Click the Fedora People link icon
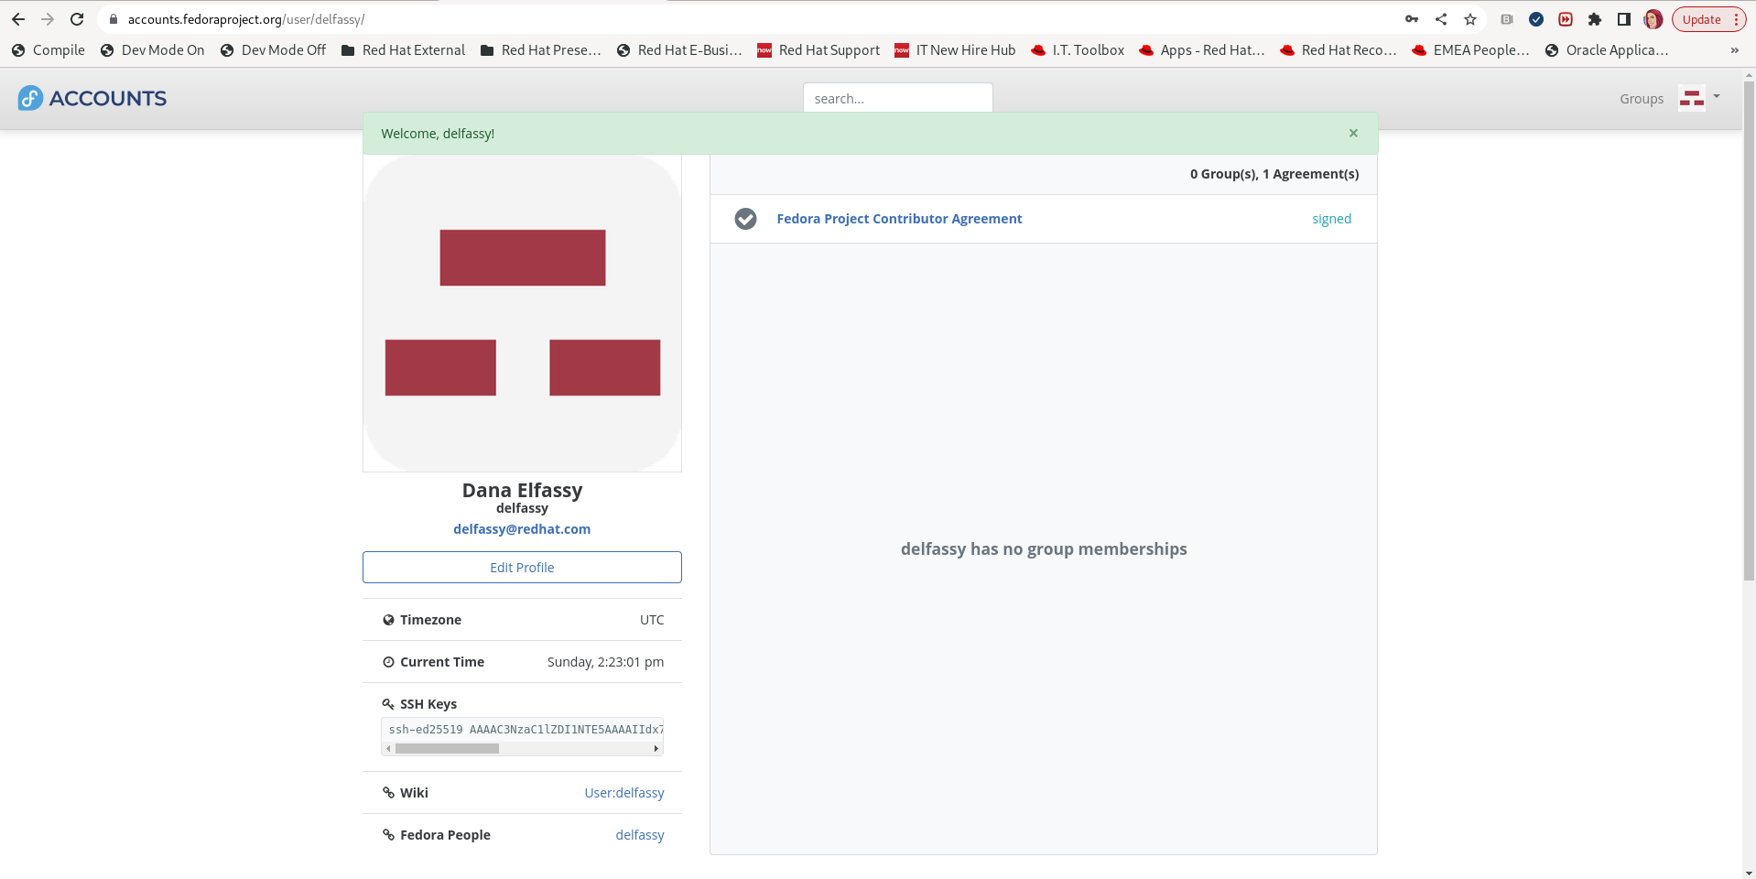 pos(388,835)
